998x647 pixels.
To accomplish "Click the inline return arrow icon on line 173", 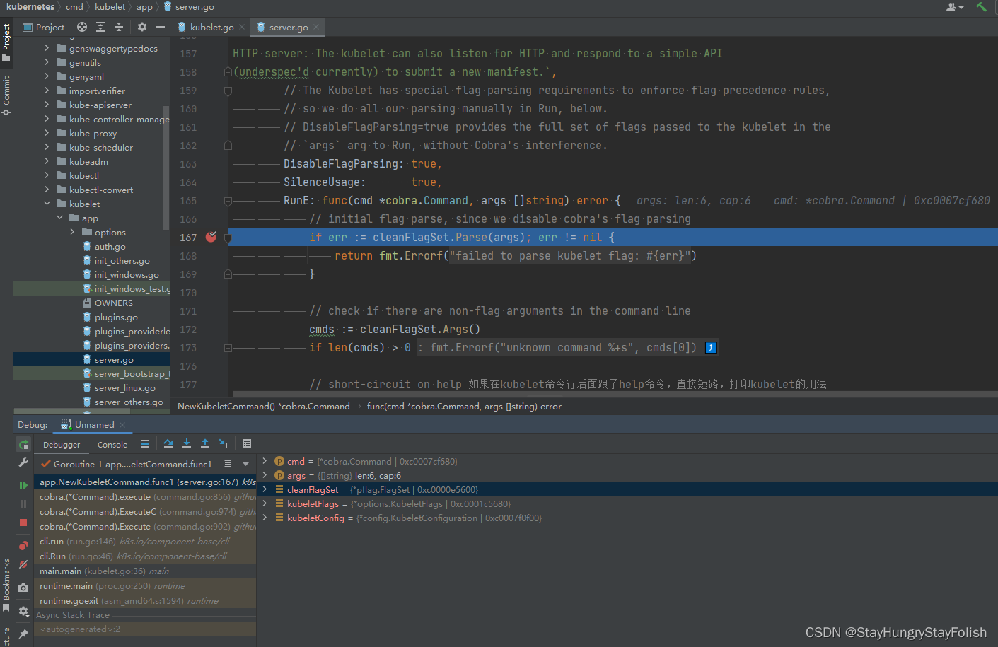I will [711, 348].
